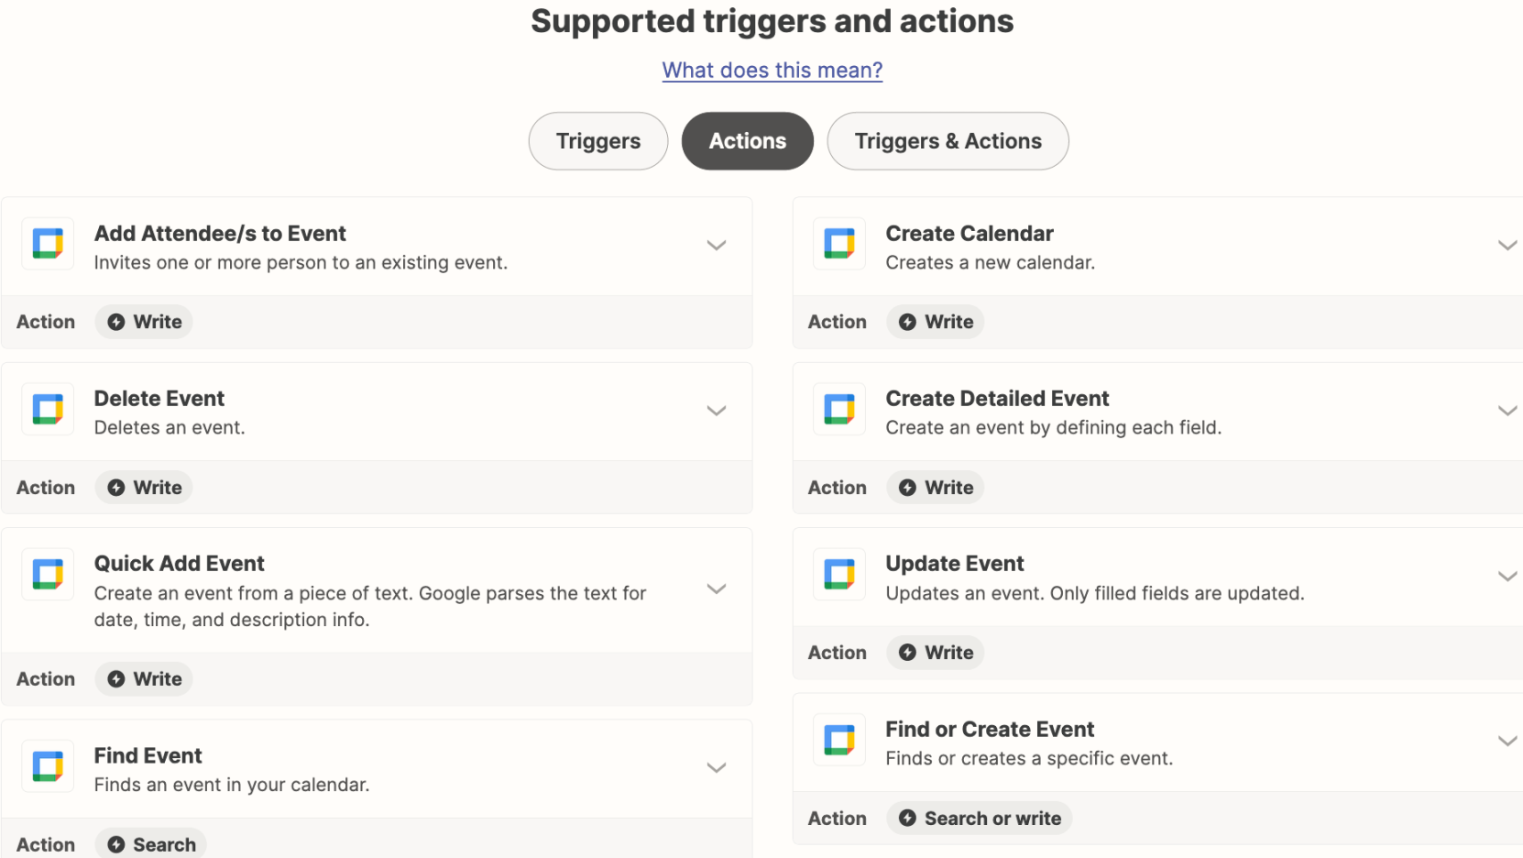Screen dimensions: 1523x858
Task: Click the 'Delete Event' title
Action: (159, 399)
